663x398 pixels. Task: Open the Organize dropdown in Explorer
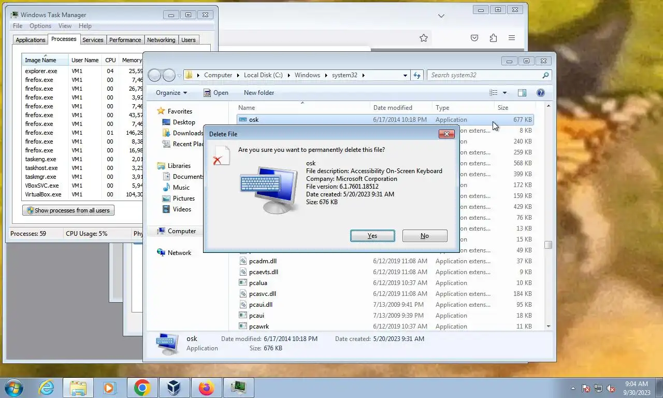[x=171, y=93]
